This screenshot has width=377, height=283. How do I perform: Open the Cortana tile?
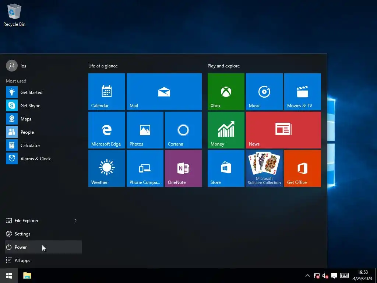point(183,130)
